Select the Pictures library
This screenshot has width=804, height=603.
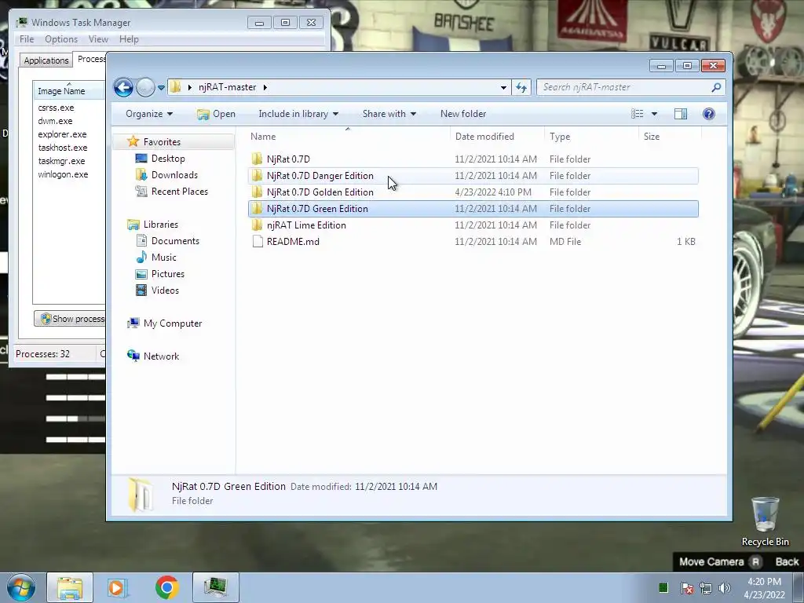pyautogui.click(x=159, y=273)
